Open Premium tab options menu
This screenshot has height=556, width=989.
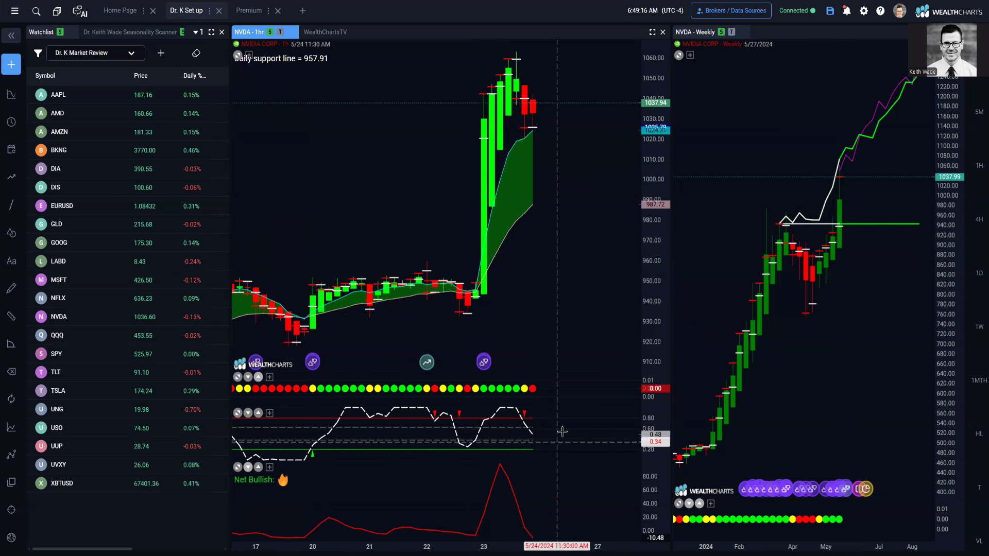point(268,11)
